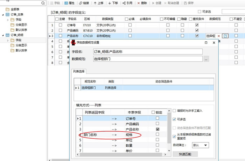Switch to the 列表选择 tab

pyautogui.click(x=79, y=71)
